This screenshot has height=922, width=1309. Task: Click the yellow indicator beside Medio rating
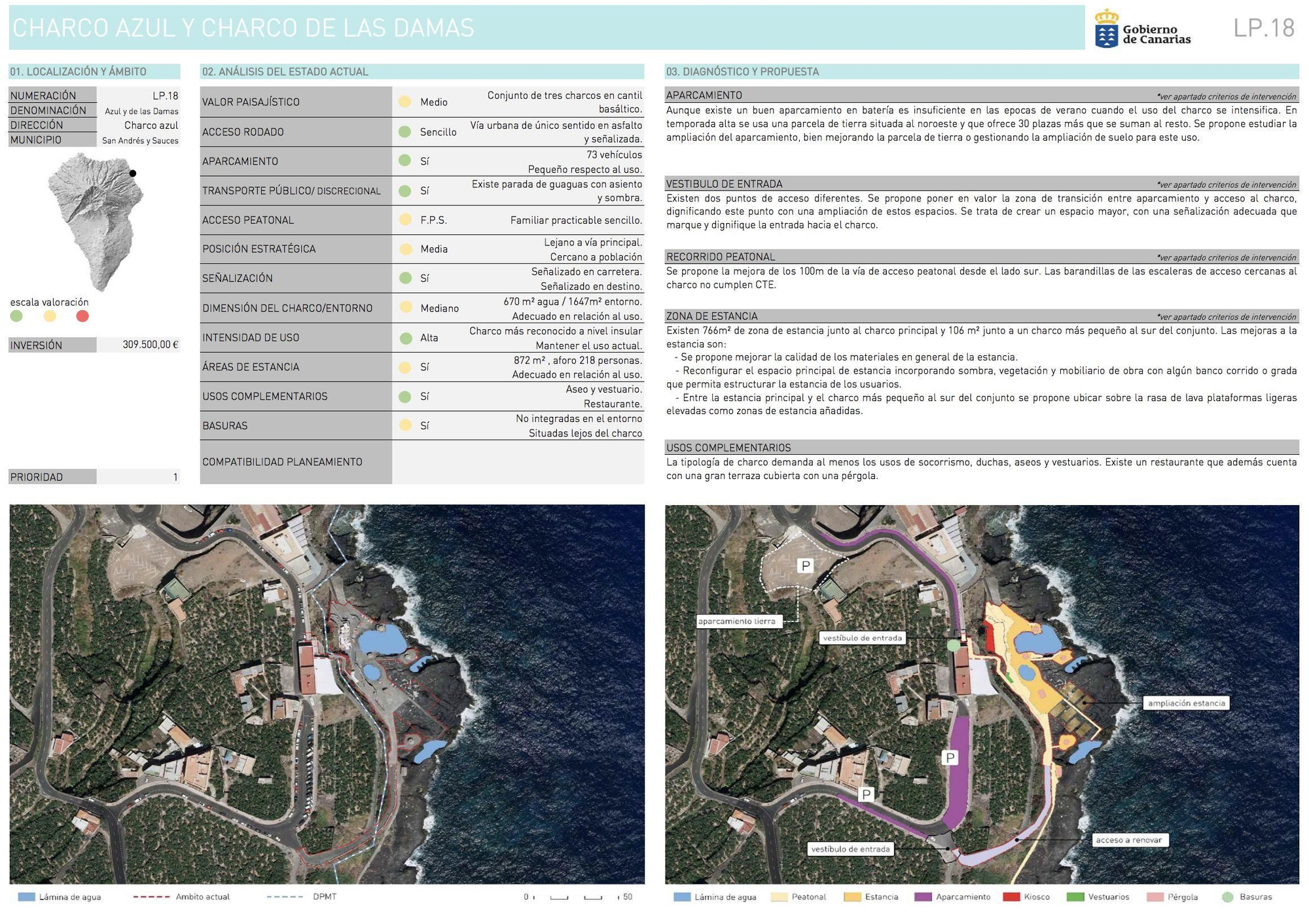point(405,101)
